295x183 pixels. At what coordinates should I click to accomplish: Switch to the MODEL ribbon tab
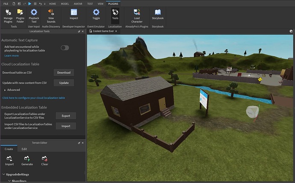coord(65,3)
